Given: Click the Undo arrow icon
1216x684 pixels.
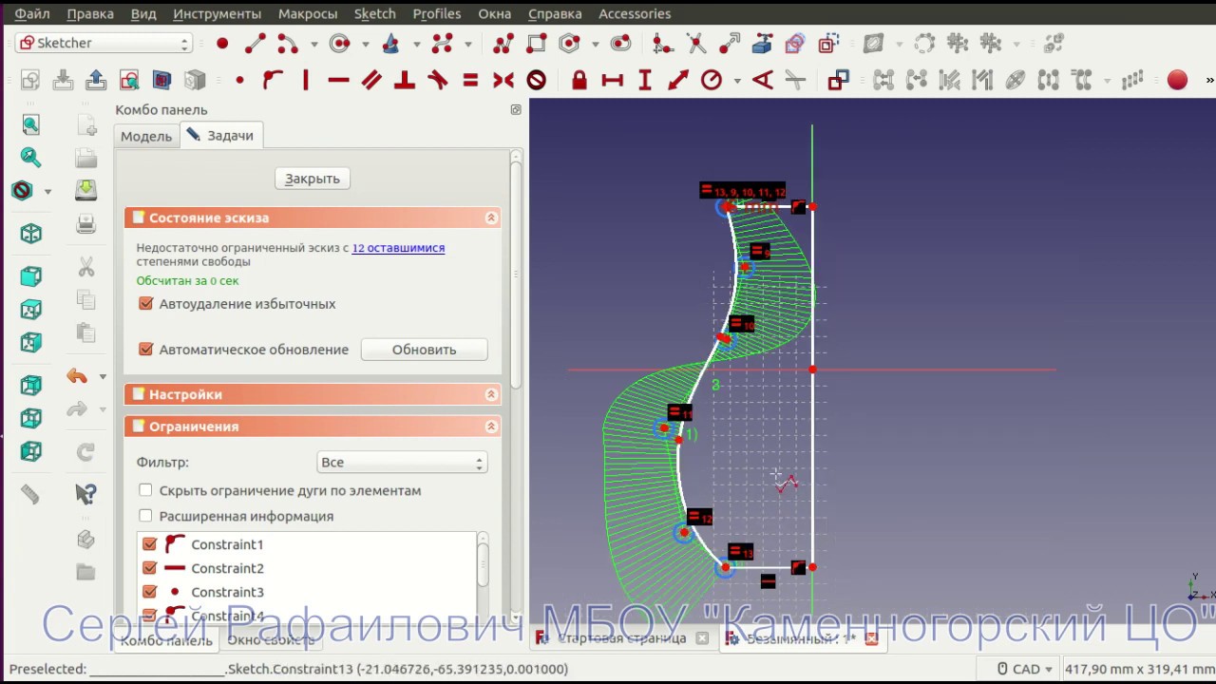Looking at the screenshot, I should tap(77, 376).
